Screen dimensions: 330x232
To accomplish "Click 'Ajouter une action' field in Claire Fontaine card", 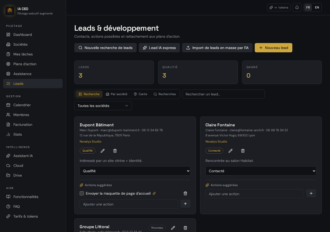I will (255, 194).
